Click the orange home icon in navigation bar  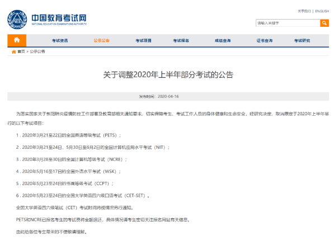(17, 40)
